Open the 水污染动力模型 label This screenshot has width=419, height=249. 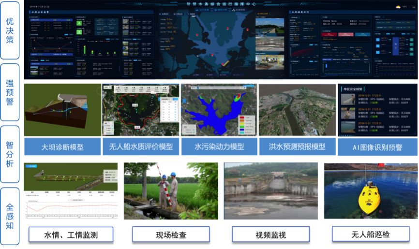pos(219,146)
